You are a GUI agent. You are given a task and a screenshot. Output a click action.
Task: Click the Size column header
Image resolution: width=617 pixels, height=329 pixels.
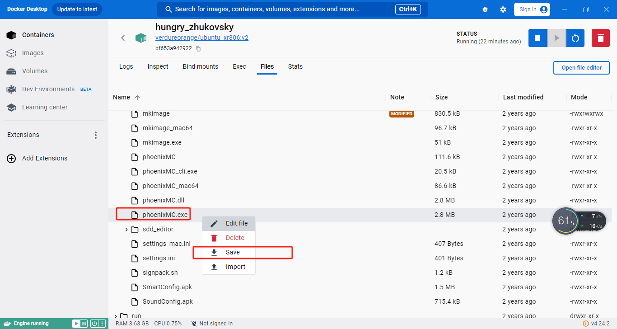pos(441,97)
